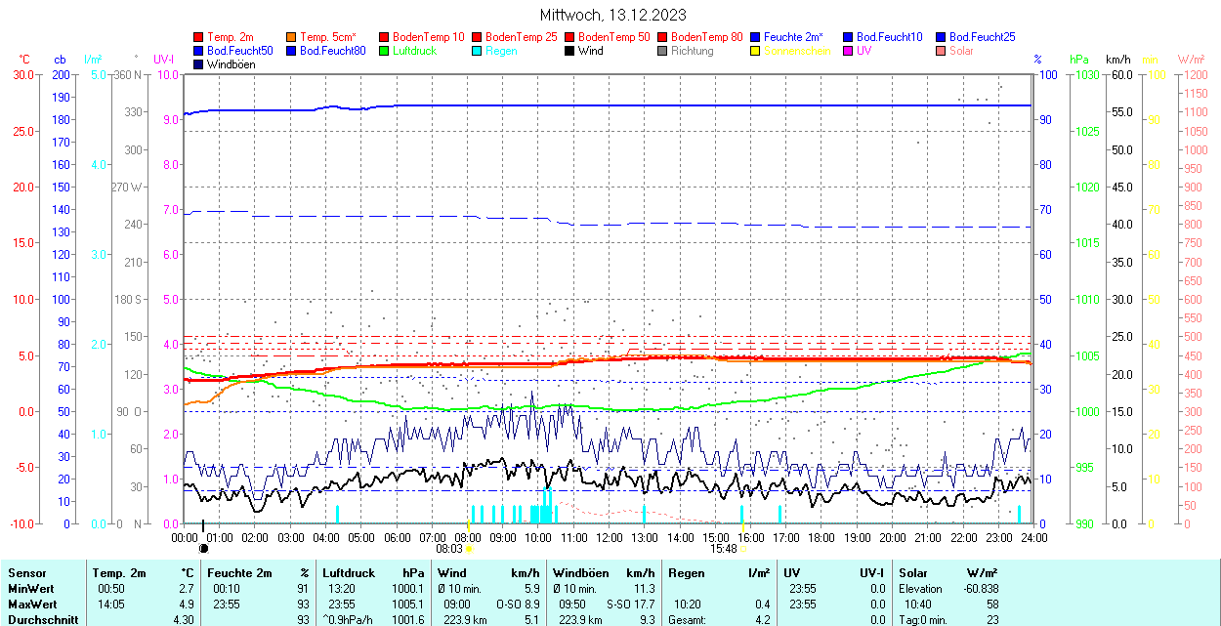Image resolution: width=1221 pixels, height=626 pixels.
Task: Click the MaxWert row label in table
Action: coord(32,604)
